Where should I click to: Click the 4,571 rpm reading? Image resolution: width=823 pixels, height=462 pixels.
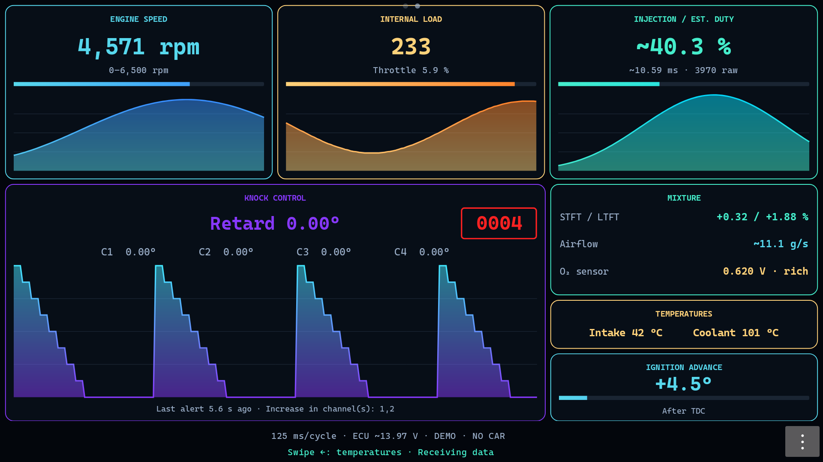pos(138,47)
